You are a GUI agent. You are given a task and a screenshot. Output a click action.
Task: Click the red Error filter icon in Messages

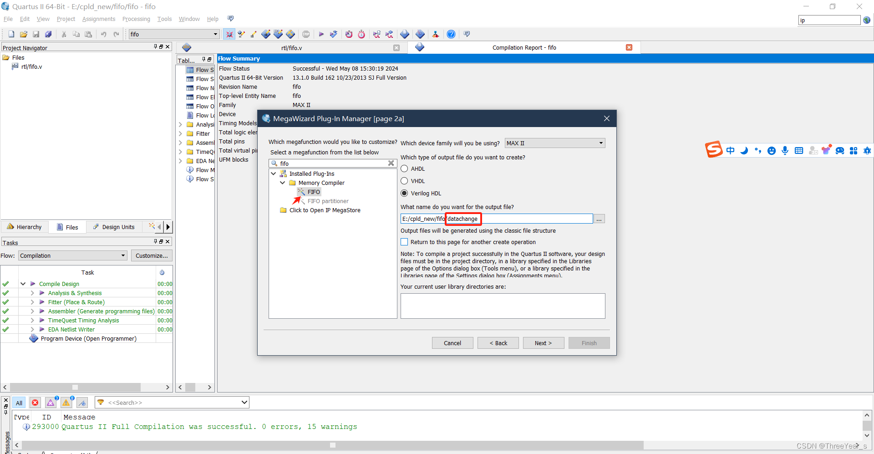tap(35, 403)
